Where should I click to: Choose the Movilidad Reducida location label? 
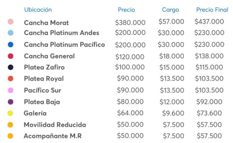point(55,125)
